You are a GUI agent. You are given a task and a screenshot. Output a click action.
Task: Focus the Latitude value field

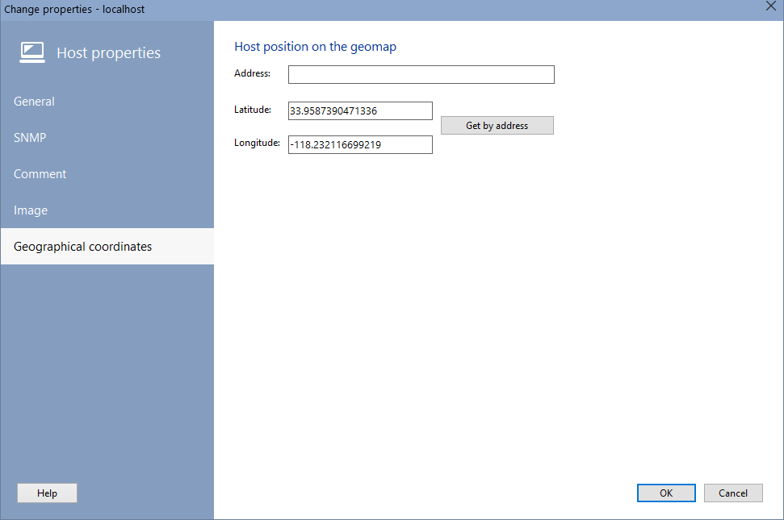(x=360, y=111)
